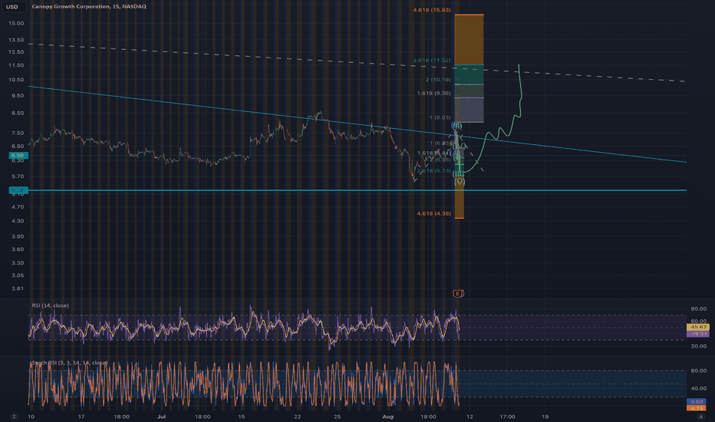
Task: Click the 5.70 price axis label
Action: click(18, 176)
